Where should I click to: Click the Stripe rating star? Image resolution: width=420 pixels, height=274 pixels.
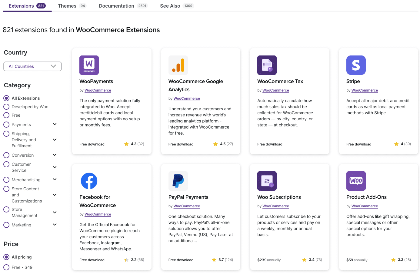pyautogui.click(x=396, y=144)
